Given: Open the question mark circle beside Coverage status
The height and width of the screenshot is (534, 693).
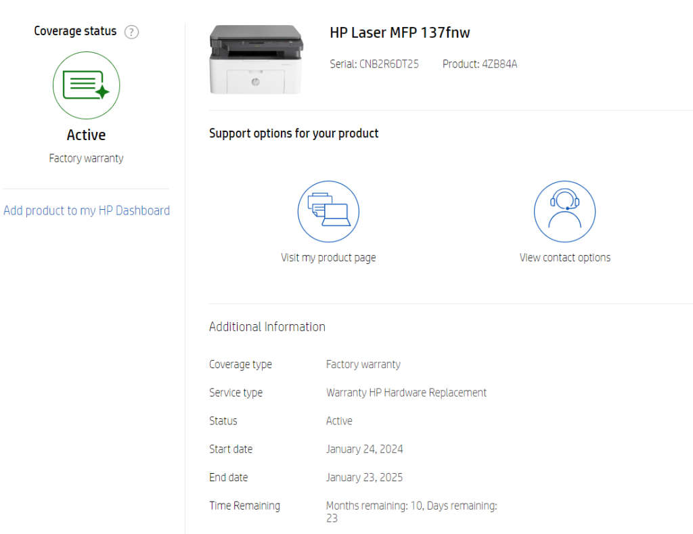Looking at the screenshot, I should pos(131,32).
